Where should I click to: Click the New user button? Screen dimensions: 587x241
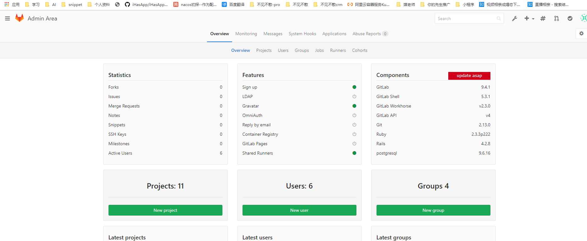299,210
